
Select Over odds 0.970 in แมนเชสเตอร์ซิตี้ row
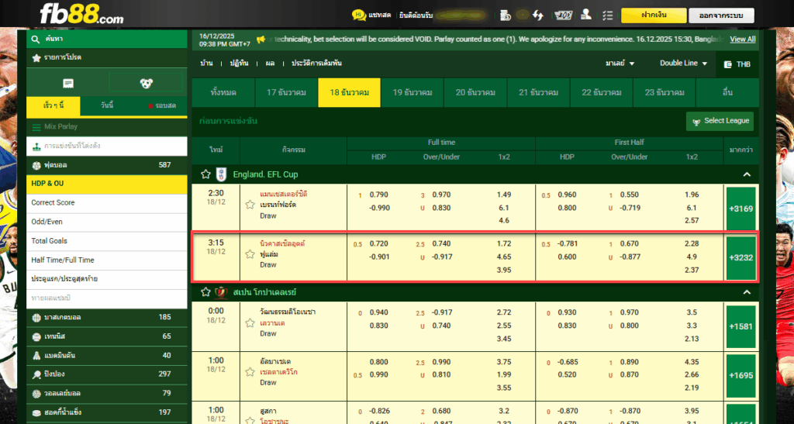(441, 195)
